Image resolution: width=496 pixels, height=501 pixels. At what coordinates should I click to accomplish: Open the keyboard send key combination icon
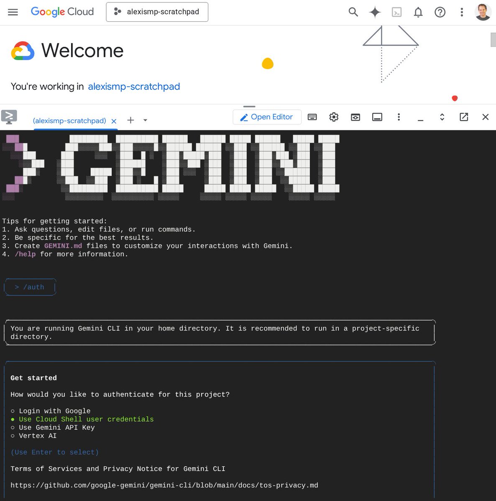[x=312, y=117]
